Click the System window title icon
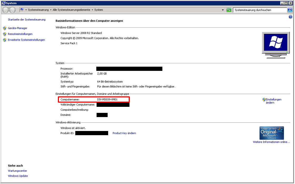Screen dimensions: 295x184 tap(4, 3)
